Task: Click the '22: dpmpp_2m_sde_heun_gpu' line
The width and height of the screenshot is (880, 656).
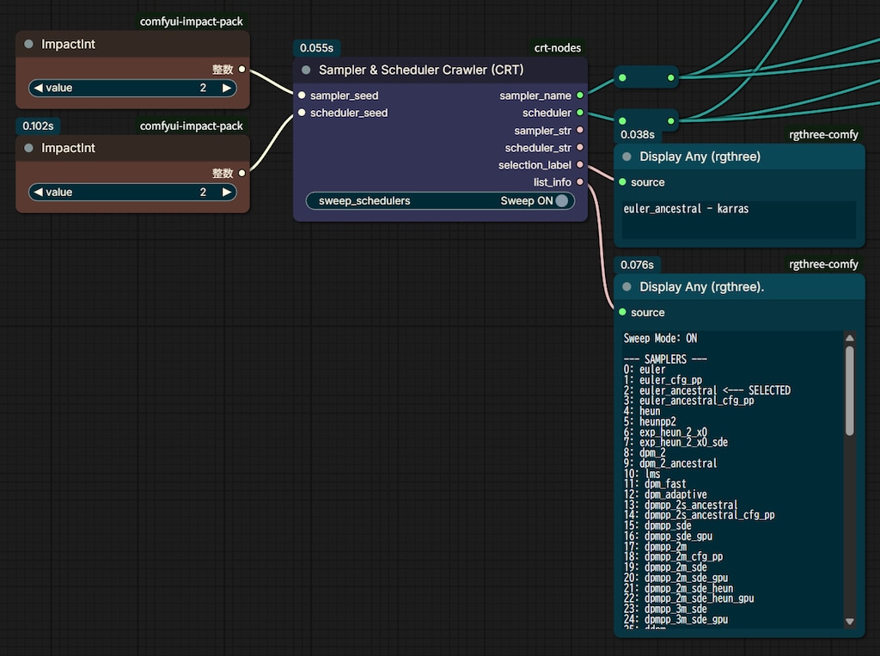Action: tap(688, 598)
